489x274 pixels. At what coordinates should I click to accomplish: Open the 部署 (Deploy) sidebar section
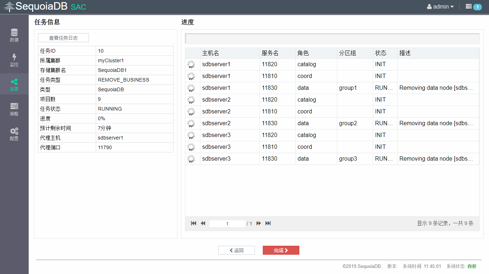coord(14,84)
